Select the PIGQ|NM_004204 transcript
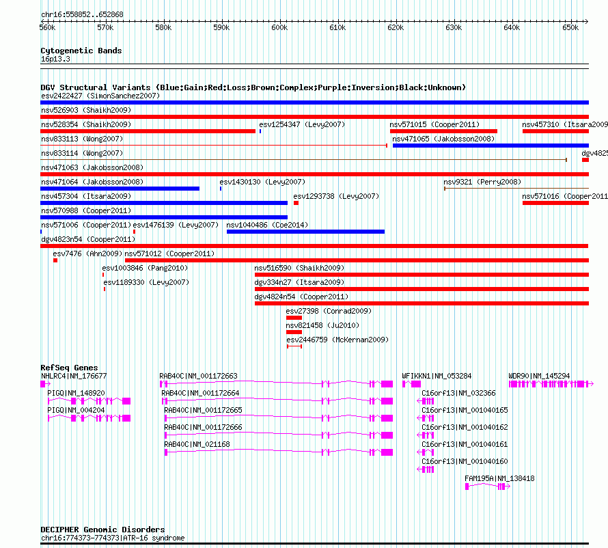The image size is (608, 548). pyautogui.click(x=89, y=418)
